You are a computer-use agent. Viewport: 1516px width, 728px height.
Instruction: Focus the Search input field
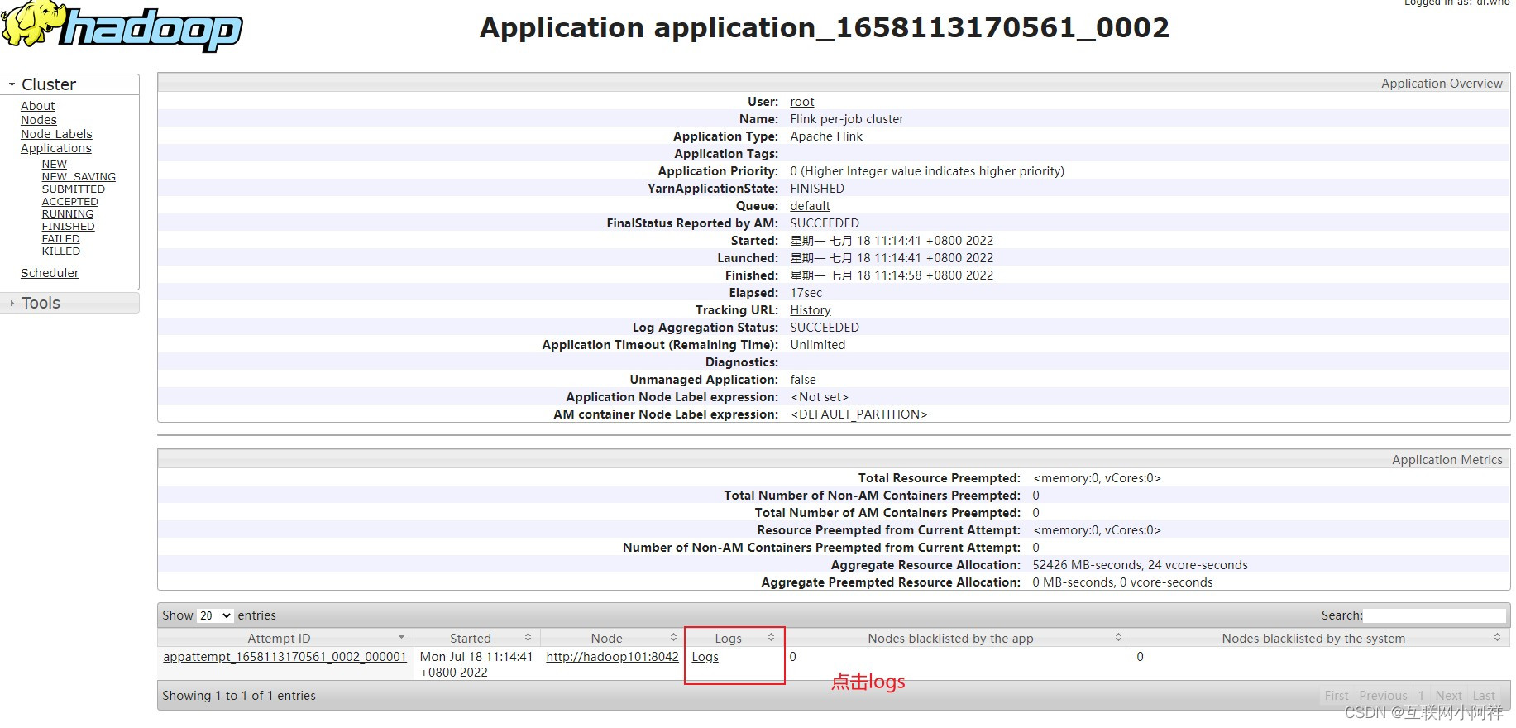pos(1434,615)
